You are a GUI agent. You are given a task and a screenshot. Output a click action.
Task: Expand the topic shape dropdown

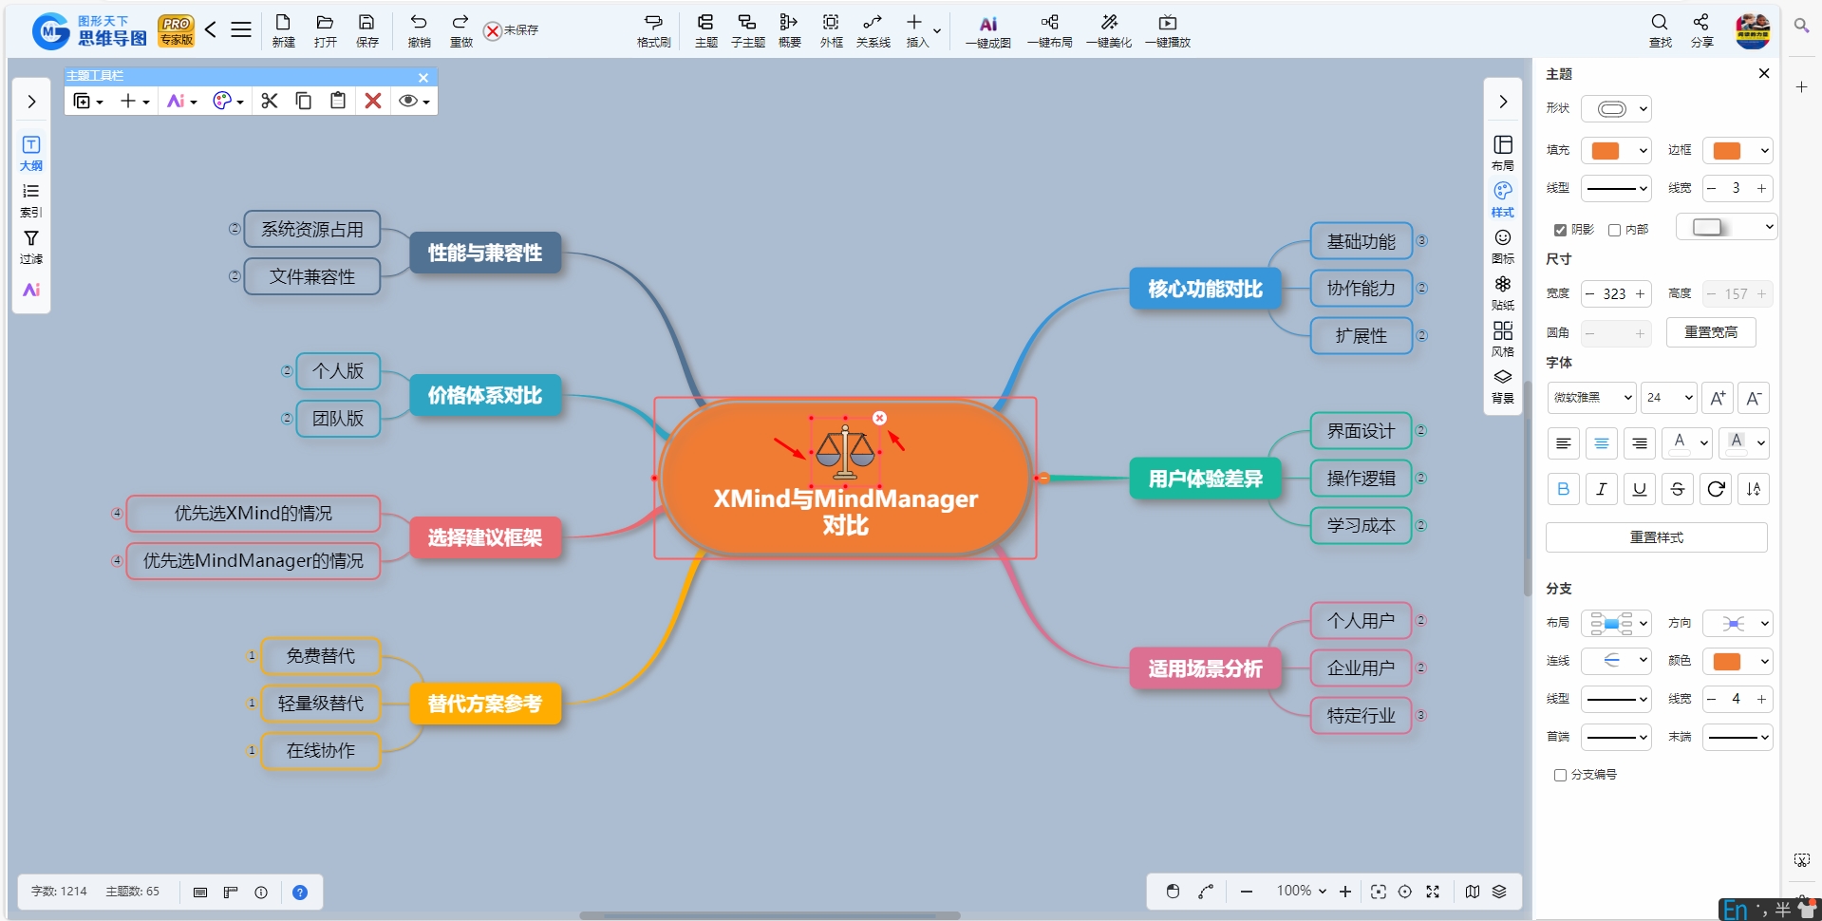(1617, 108)
